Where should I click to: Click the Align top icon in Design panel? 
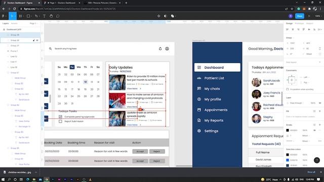point(304,29)
